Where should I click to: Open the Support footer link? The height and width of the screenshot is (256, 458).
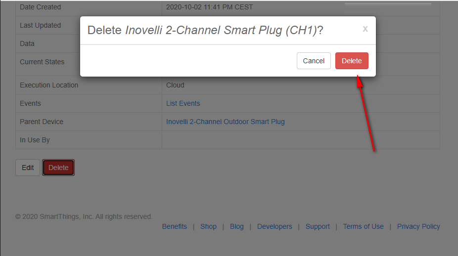[x=318, y=226]
